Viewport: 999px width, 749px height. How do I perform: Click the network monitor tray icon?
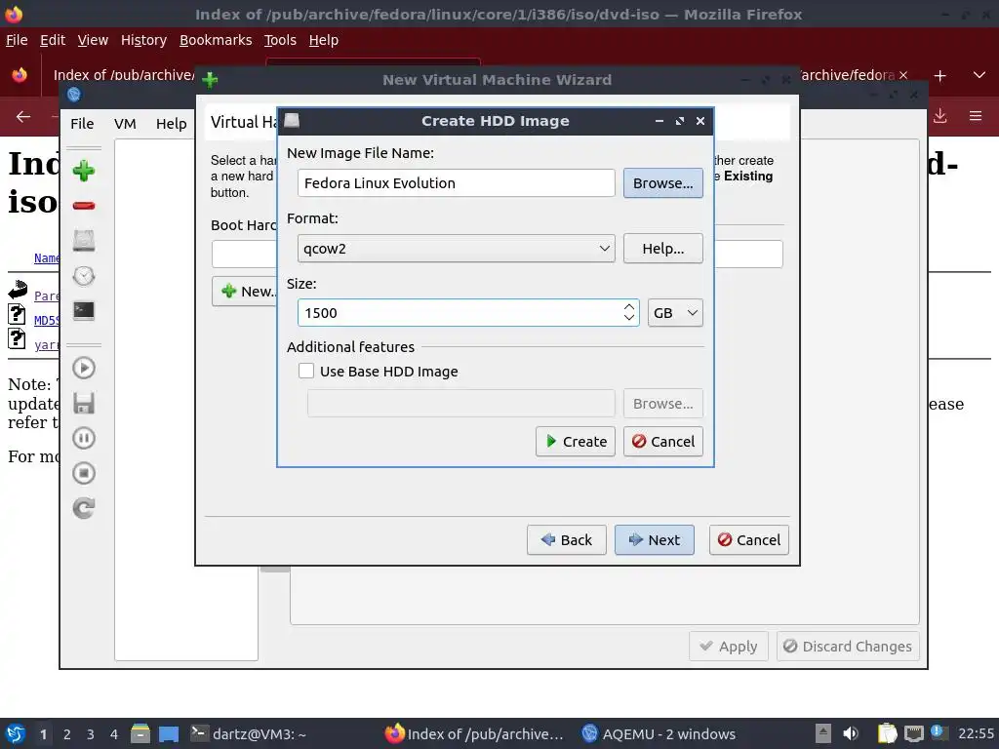[x=913, y=733]
